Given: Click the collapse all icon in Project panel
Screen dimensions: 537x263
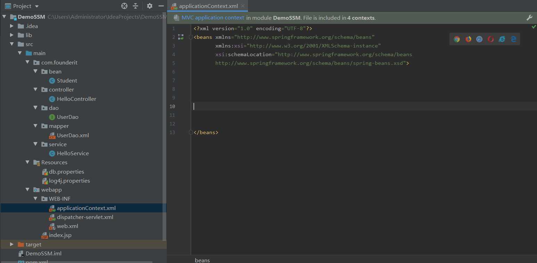Looking at the screenshot, I should pos(135,6).
